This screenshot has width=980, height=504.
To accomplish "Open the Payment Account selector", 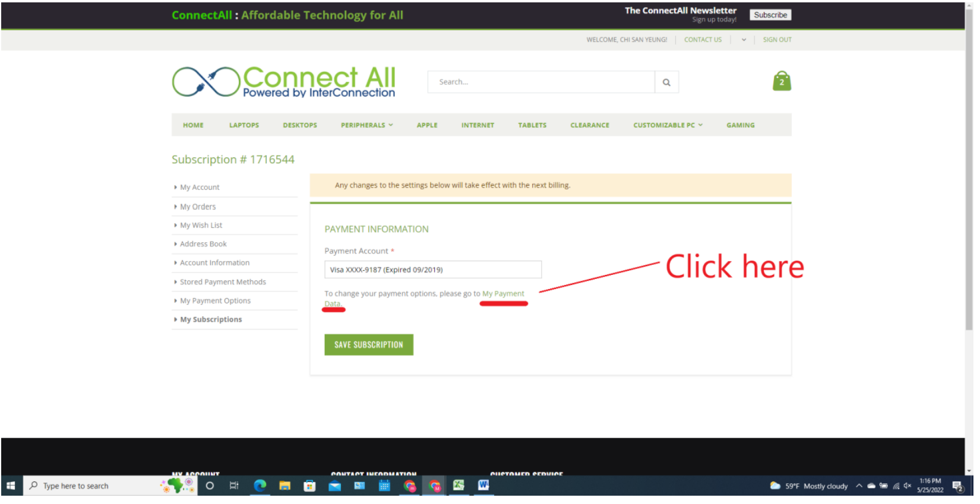I will coord(432,270).
